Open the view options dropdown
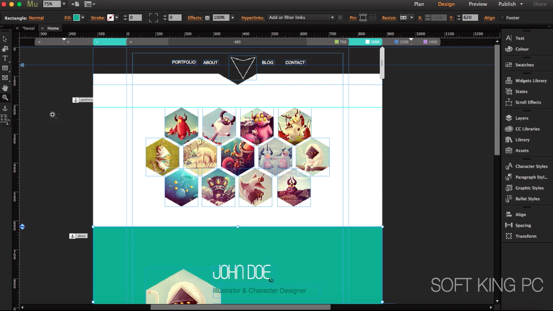 click(90, 4)
